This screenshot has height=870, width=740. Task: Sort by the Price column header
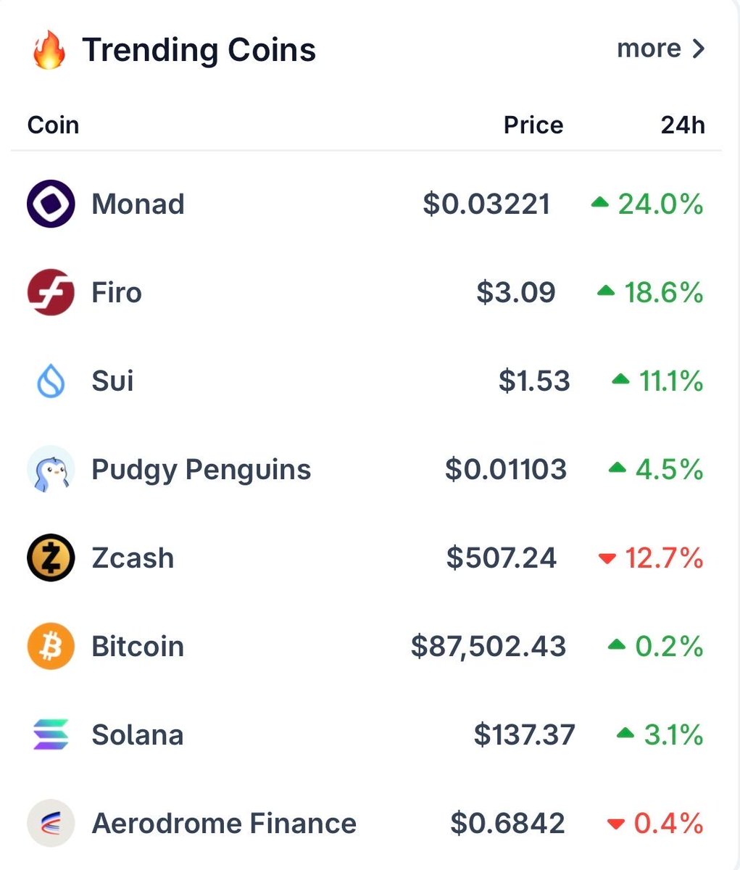(533, 125)
